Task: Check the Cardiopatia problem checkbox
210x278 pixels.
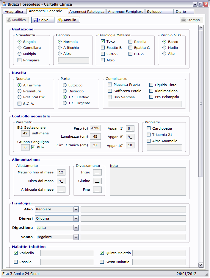Action: (149, 128)
